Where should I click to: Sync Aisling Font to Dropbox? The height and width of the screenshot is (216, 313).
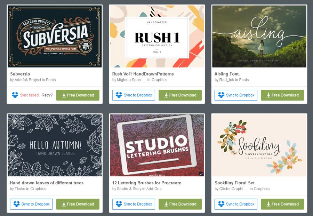point(236,95)
